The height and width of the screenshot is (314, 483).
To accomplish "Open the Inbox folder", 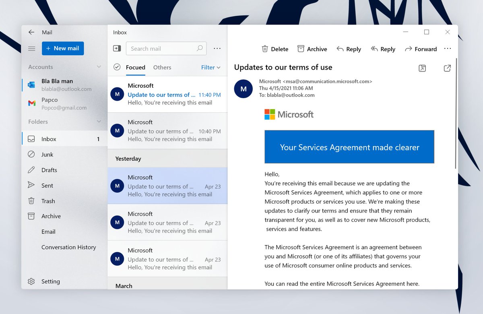I will pos(64,139).
